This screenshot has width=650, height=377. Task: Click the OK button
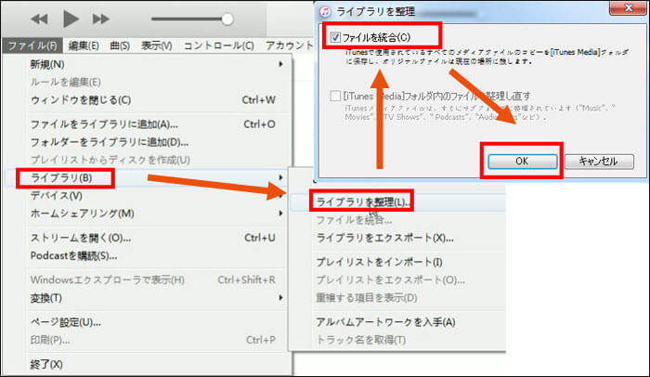tap(520, 161)
